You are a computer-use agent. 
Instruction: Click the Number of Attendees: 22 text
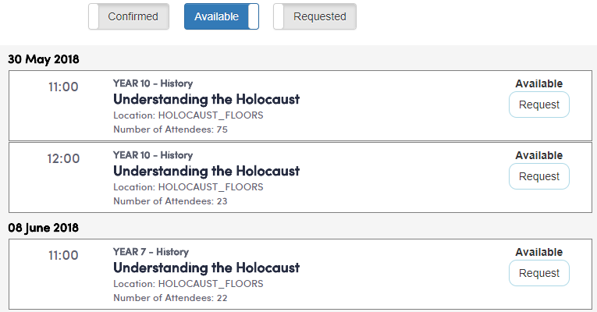coord(170,298)
